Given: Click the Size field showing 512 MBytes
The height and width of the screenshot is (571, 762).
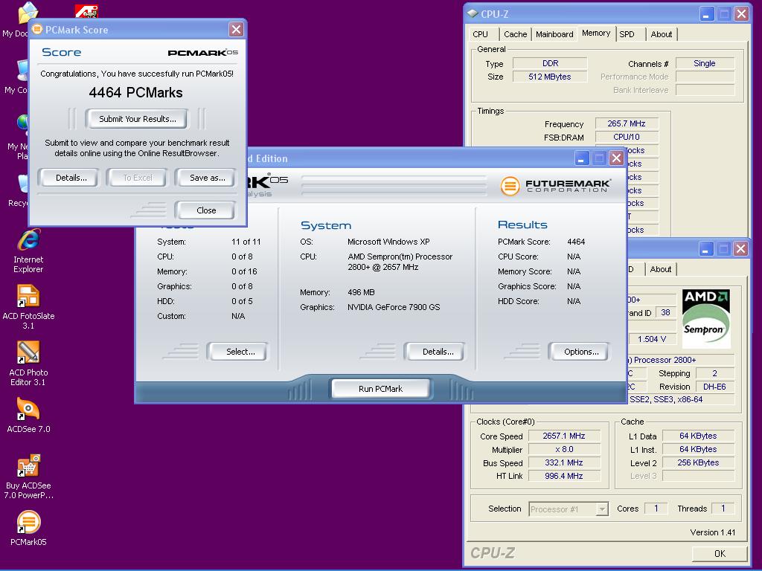Looking at the screenshot, I should coord(550,77).
